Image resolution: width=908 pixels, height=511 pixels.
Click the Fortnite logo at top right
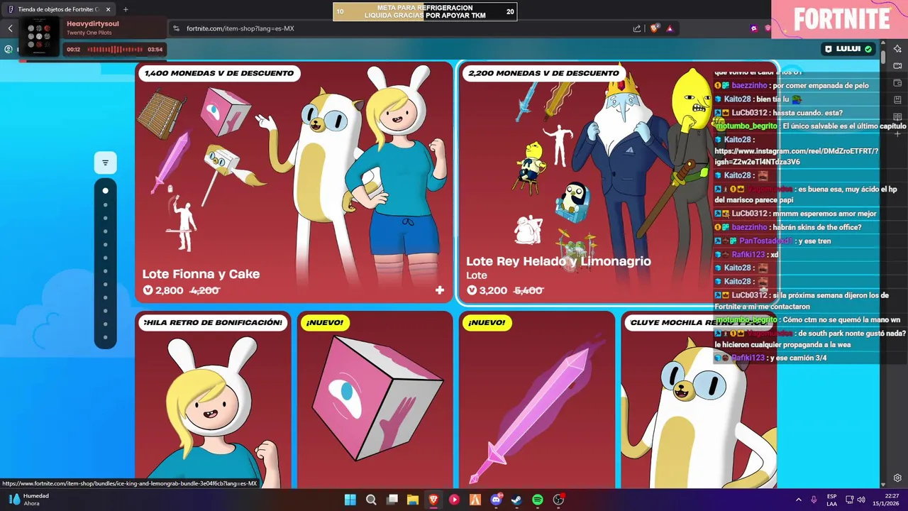click(x=841, y=18)
